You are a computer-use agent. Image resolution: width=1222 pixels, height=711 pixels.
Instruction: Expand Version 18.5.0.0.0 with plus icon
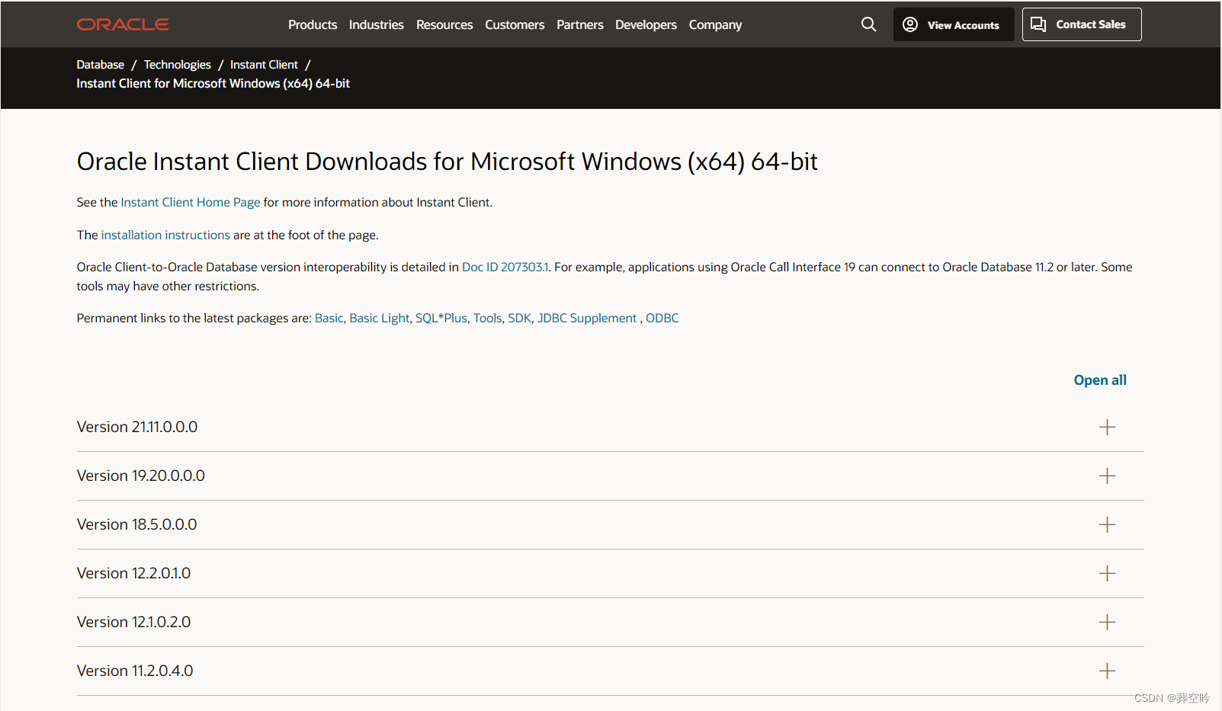(x=1107, y=524)
